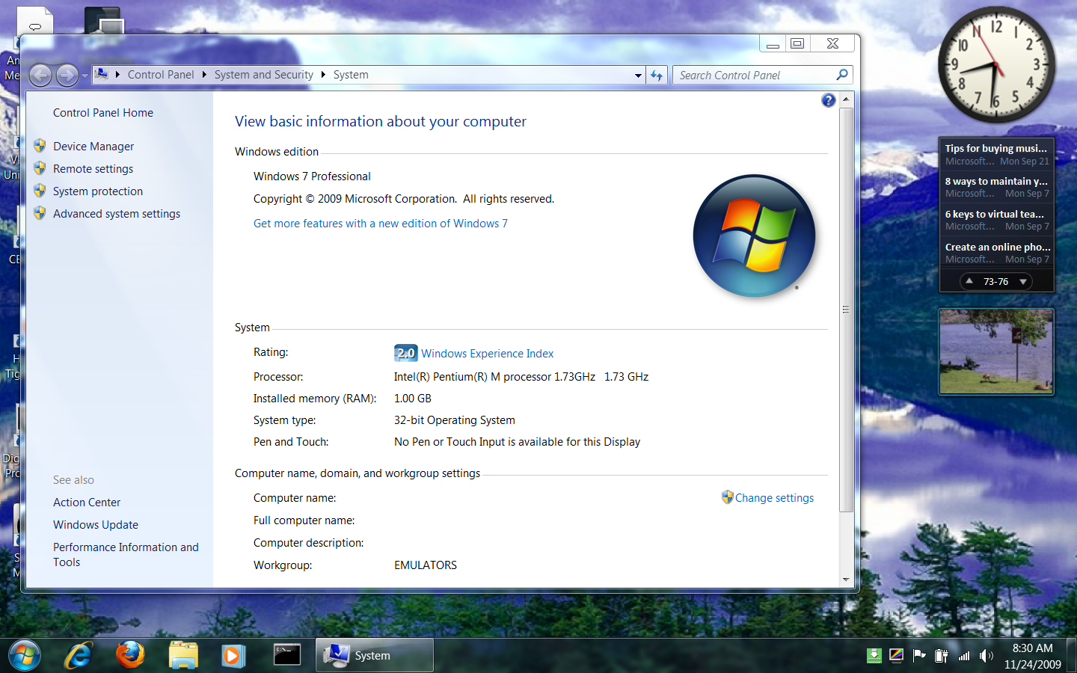The height and width of the screenshot is (673, 1077).
Task: Click the installed memory value "1.00 GB"
Action: click(413, 399)
